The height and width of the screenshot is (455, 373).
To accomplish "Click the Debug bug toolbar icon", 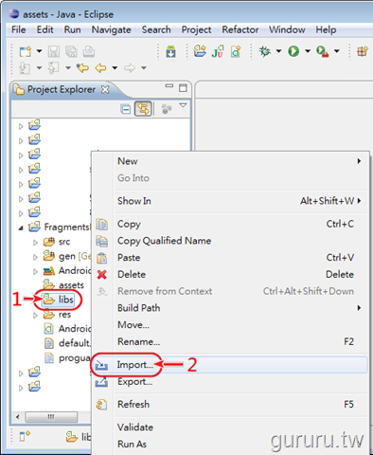I will pyautogui.click(x=265, y=51).
